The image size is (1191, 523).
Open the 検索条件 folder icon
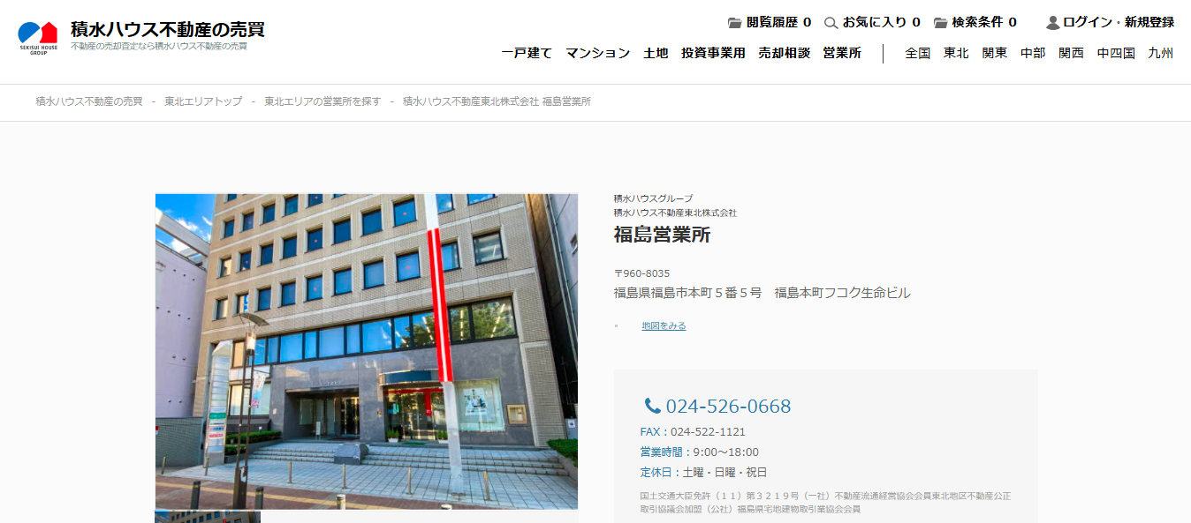940,23
